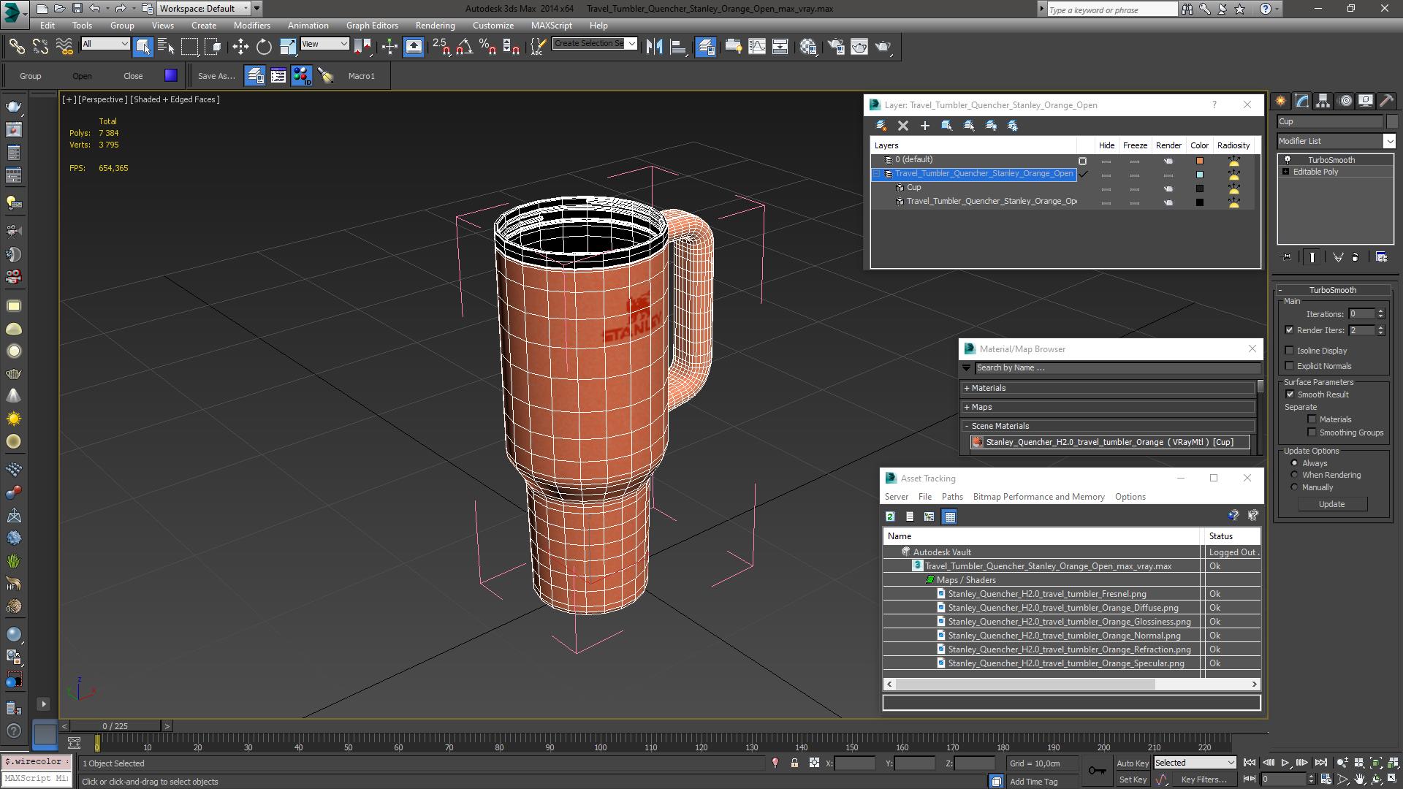1403x789 pixels.
Task: Toggle selection lock padlock icon
Action: tap(794, 763)
